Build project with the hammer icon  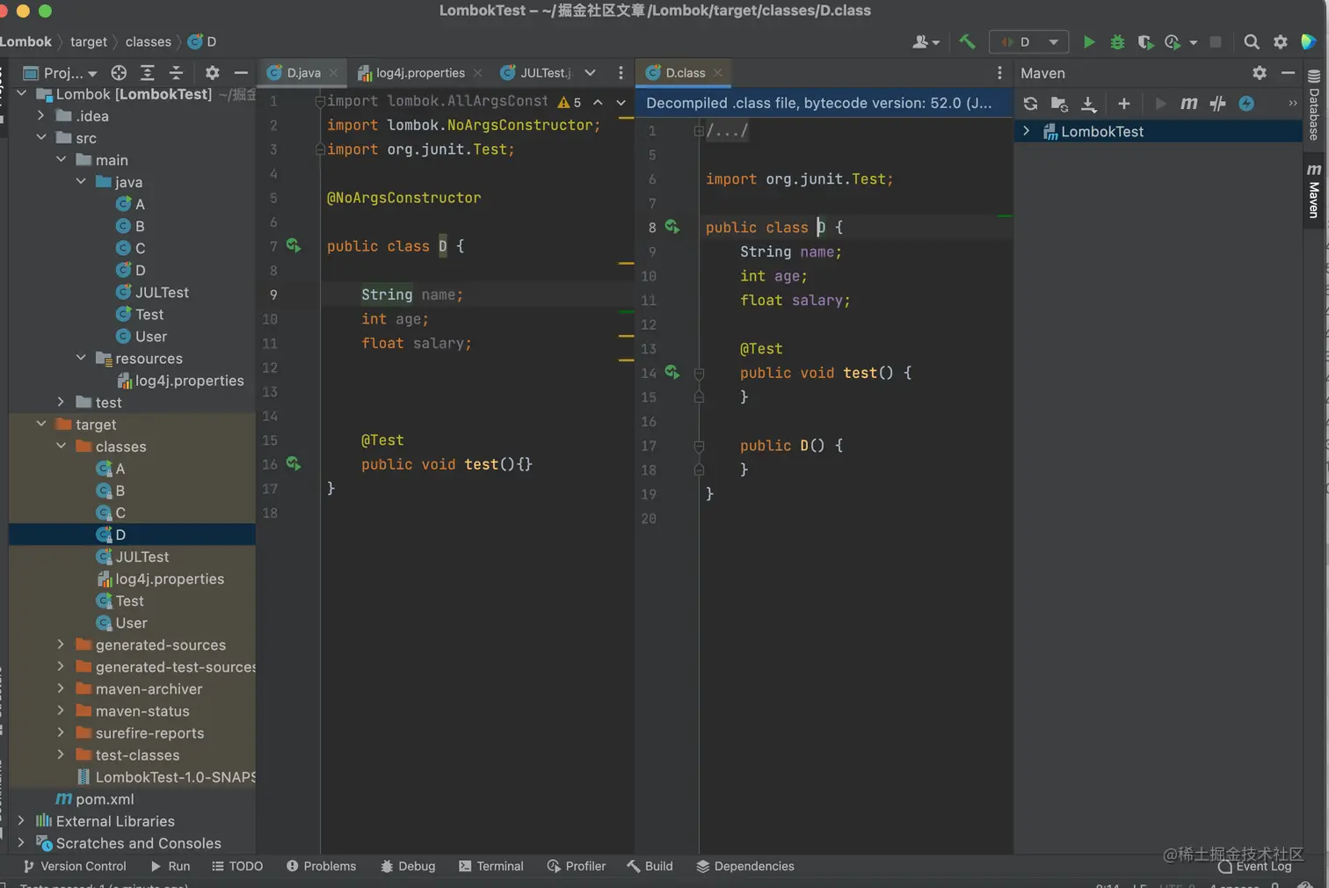tap(967, 41)
